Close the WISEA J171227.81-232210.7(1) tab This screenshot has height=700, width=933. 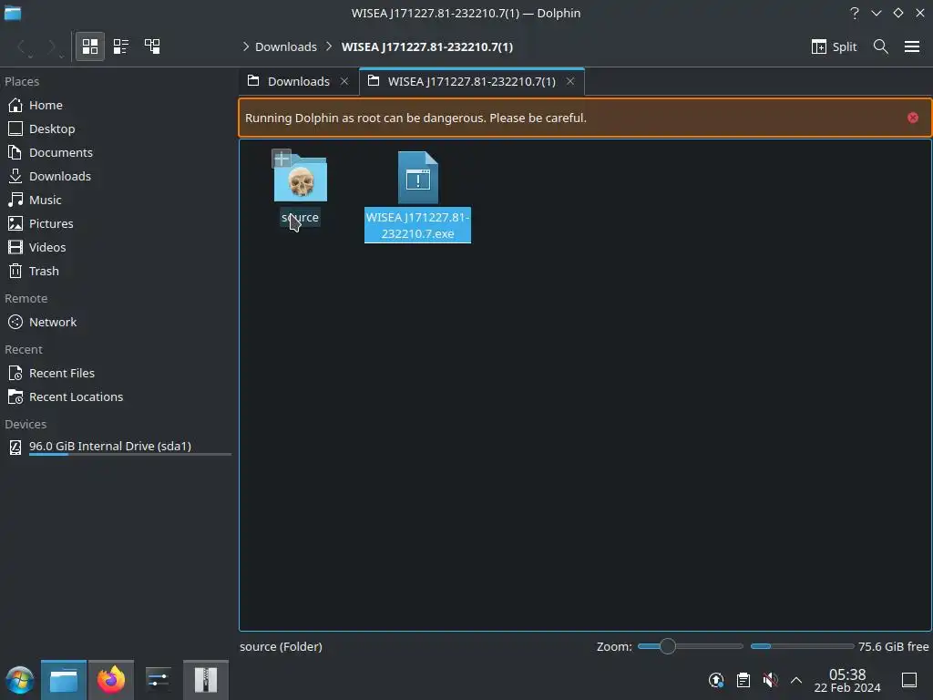[x=570, y=81]
